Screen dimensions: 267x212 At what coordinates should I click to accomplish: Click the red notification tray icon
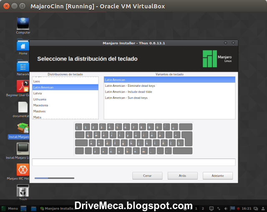pyautogui.click(x=238, y=208)
